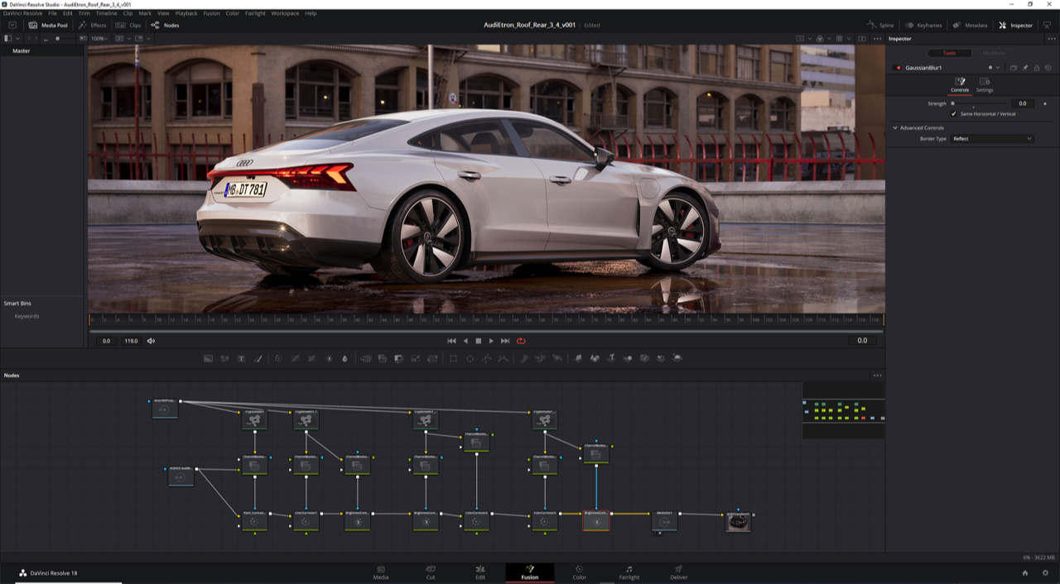Open the Workspace menu

pyautogui.click(x=285, y=13)
